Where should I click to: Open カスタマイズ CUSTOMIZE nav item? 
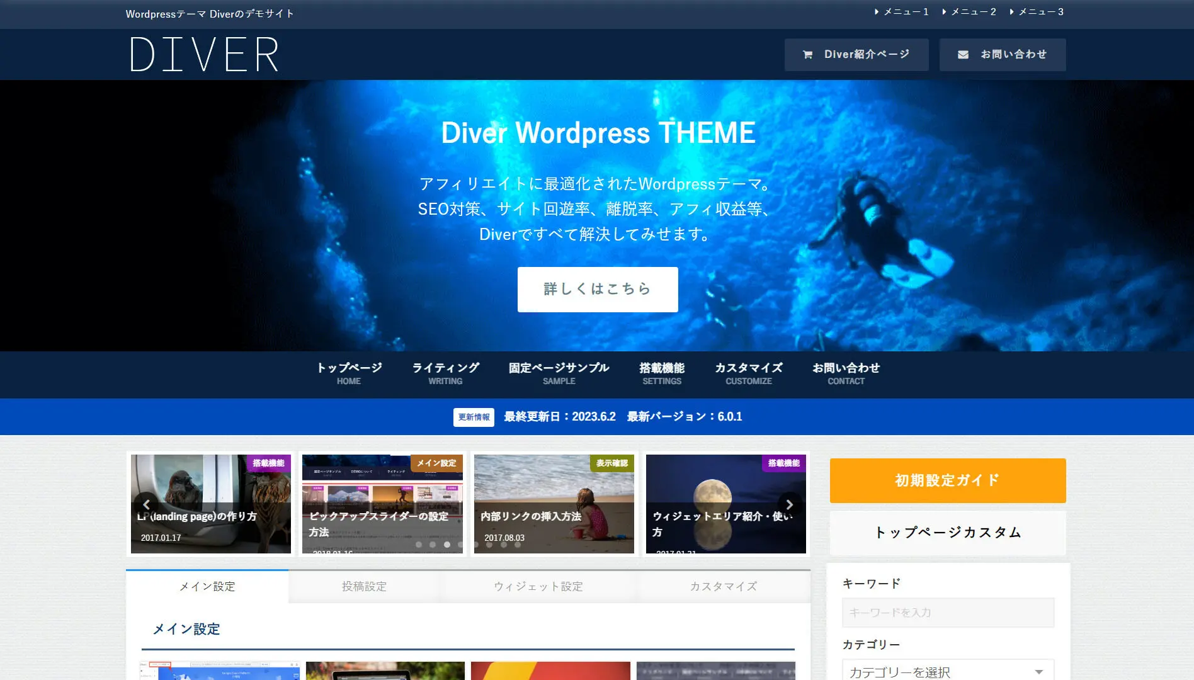[x=748, y=373]
